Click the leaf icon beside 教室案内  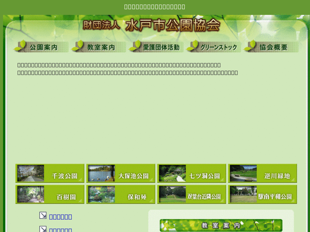coord(78,46)
